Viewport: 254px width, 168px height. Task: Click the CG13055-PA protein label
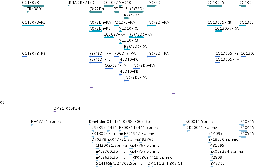[227, 59]
